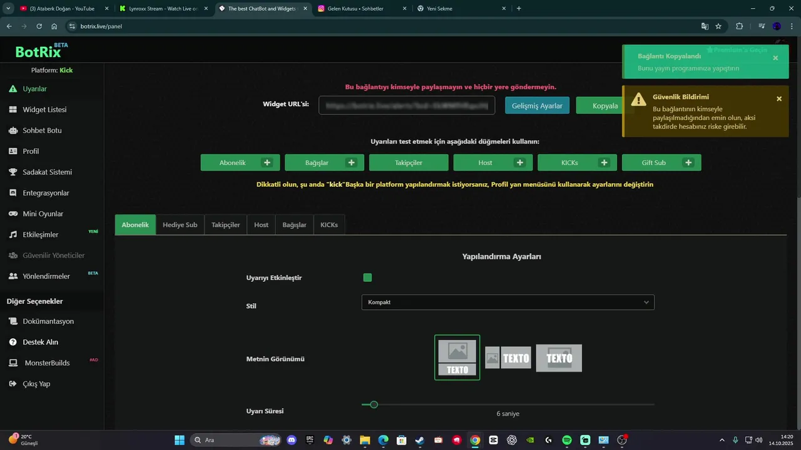Image resolution: width=801 pixels, height=450 pixels.
Task: Click the Widget Listesi grid icon
Action: click(13, 109)
